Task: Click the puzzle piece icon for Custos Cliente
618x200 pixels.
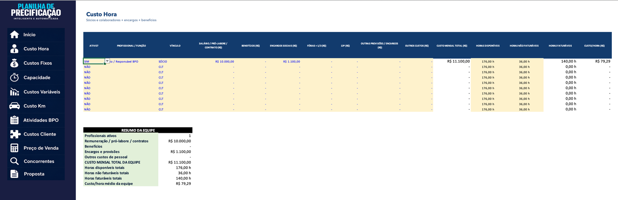Action: pyautogui.click(x=15, y=134)
